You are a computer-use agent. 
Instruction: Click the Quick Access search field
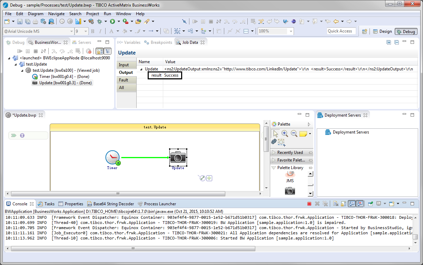tap(342, 31)
